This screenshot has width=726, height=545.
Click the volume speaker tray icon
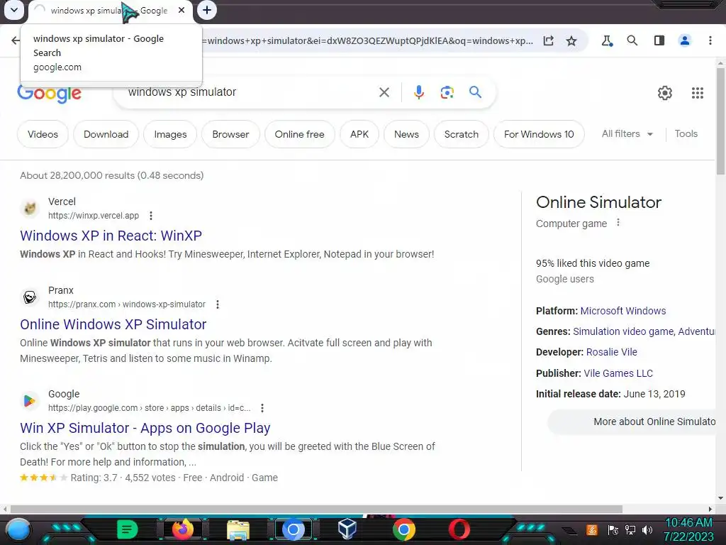[x=647, y=529]
